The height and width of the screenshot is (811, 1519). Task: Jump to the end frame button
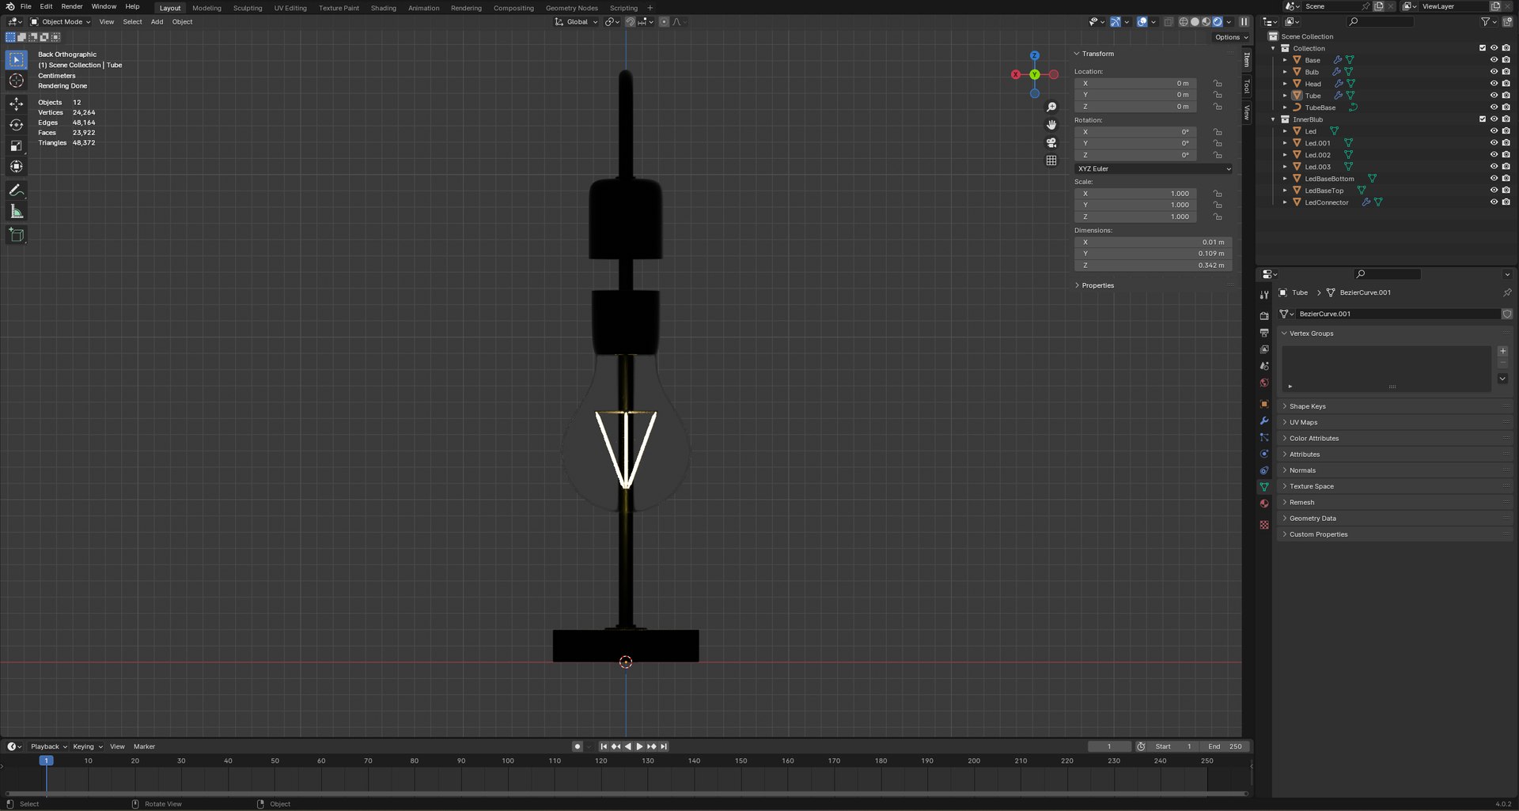tap(664, 746)
